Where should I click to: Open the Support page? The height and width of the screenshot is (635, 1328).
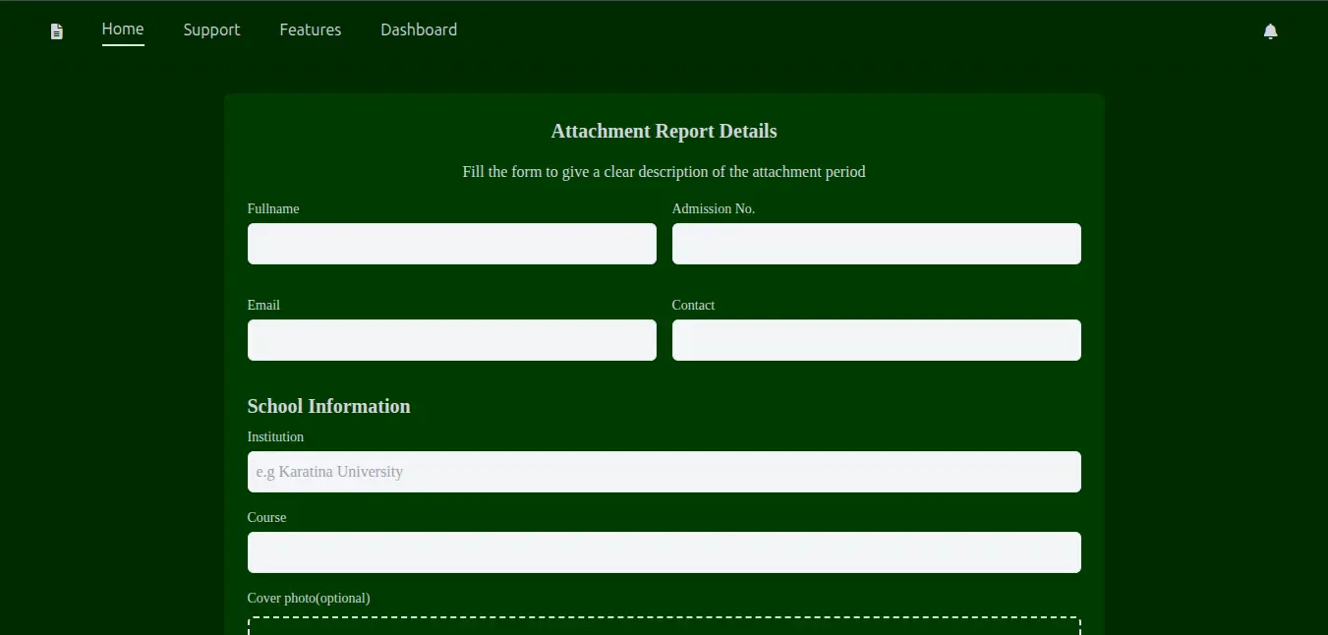click(x=211, y=29)
